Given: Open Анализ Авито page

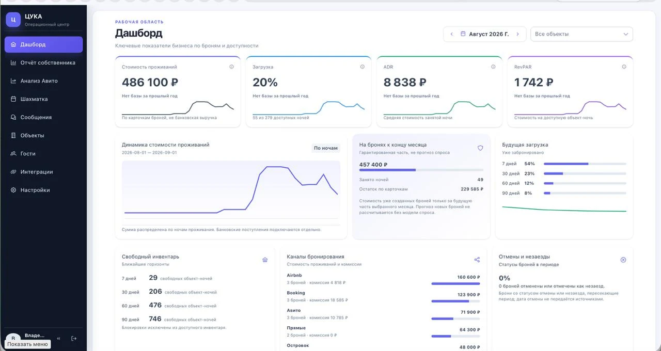Looking at the screenshot, I should pos(43,81).
